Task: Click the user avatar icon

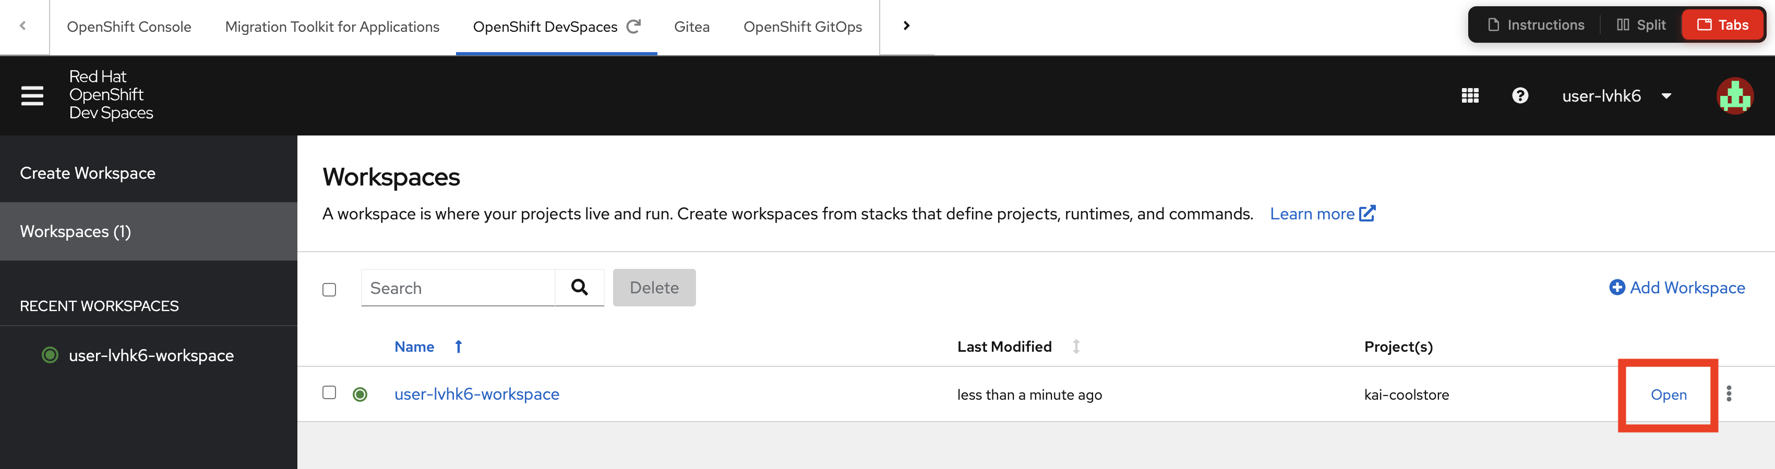Action: pos(1734,96)
